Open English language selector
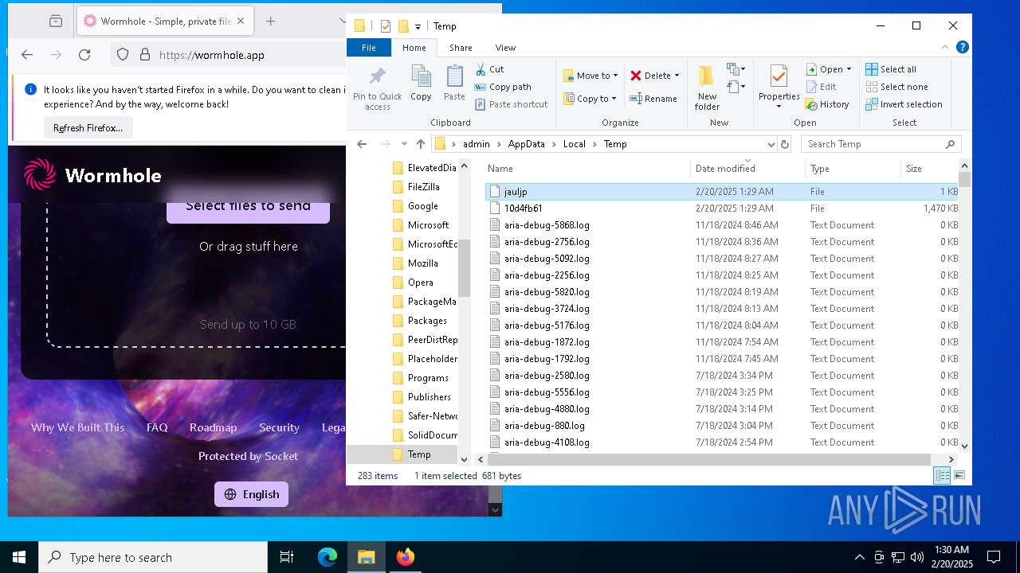 (x=251, y=494)
